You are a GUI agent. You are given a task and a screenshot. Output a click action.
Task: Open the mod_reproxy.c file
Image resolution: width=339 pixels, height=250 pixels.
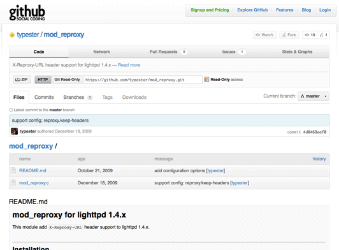click(x=34, y=183)
